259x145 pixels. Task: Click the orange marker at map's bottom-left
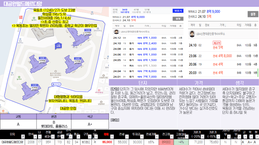point(3,111)
